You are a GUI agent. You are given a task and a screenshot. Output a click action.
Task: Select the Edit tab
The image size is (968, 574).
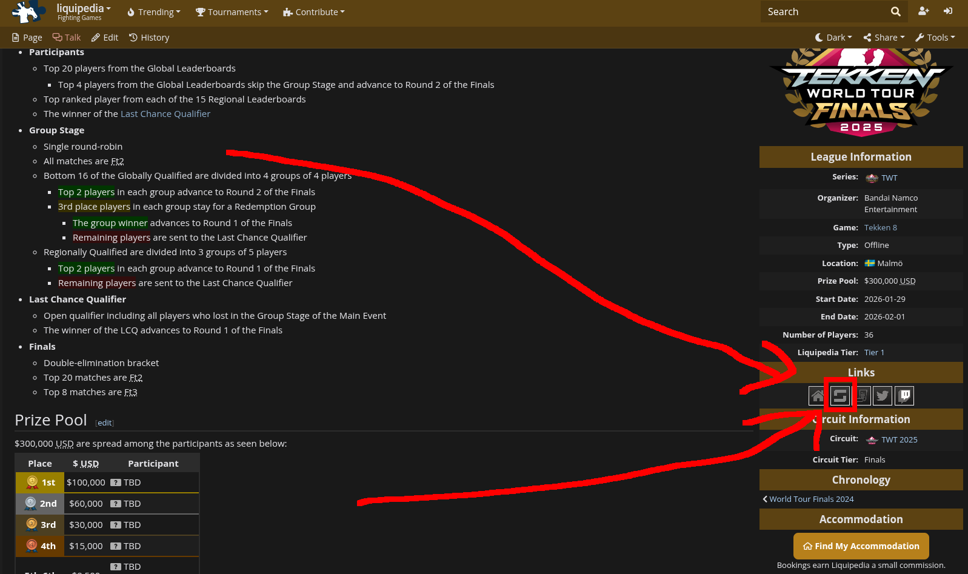tap(105, 38)
